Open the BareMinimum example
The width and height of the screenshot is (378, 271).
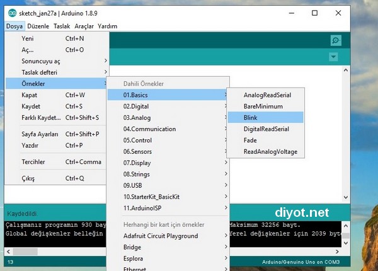(266, 107)
